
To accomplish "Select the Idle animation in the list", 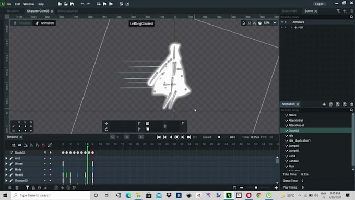I will click(291, 135).
